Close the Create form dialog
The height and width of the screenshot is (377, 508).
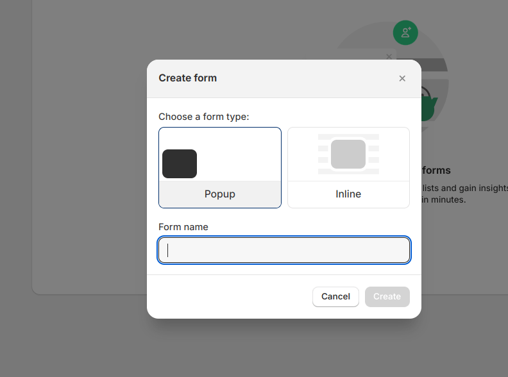point(402,78)
